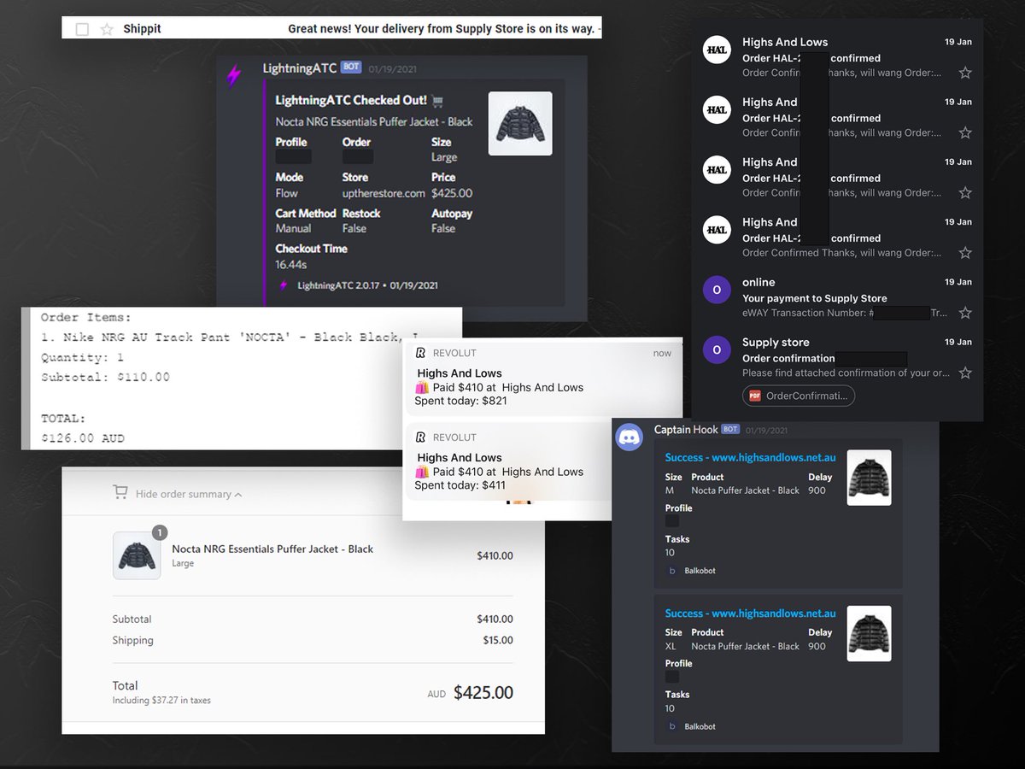
Task: Open the Puffer Jacket thumbnail in order summary
Action: 137,555
